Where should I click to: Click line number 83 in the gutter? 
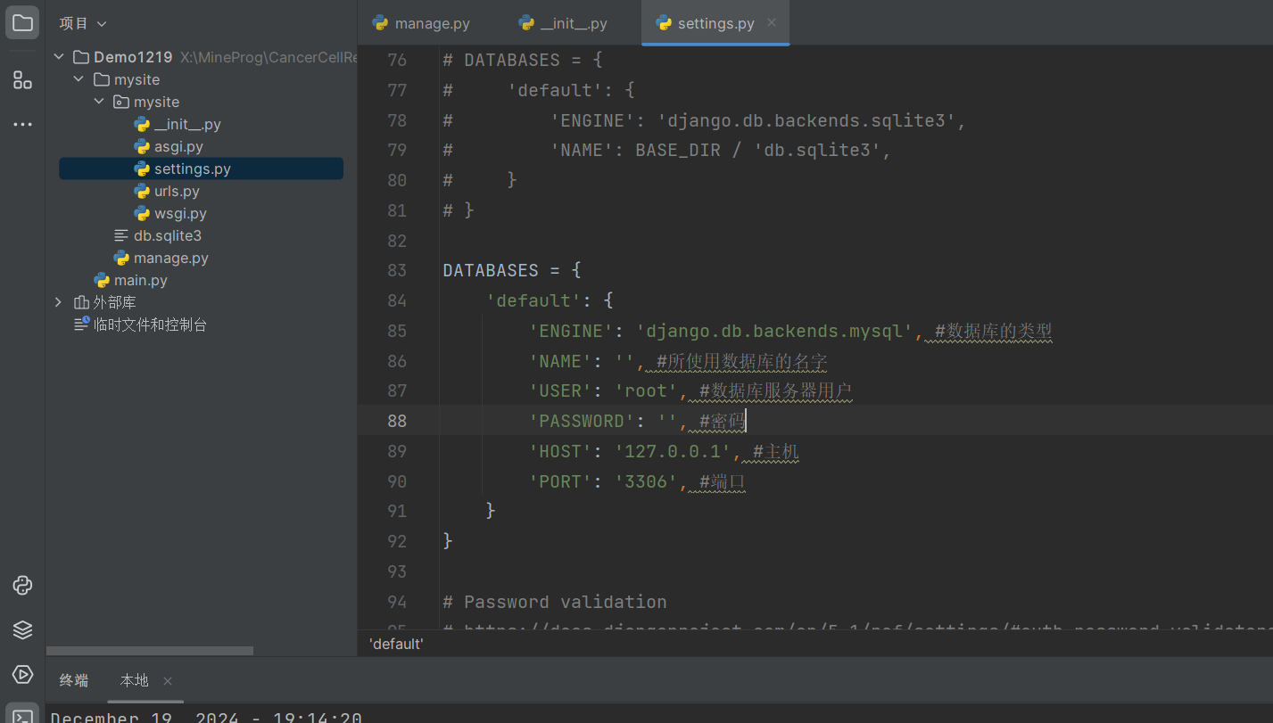tap(397, 270)
